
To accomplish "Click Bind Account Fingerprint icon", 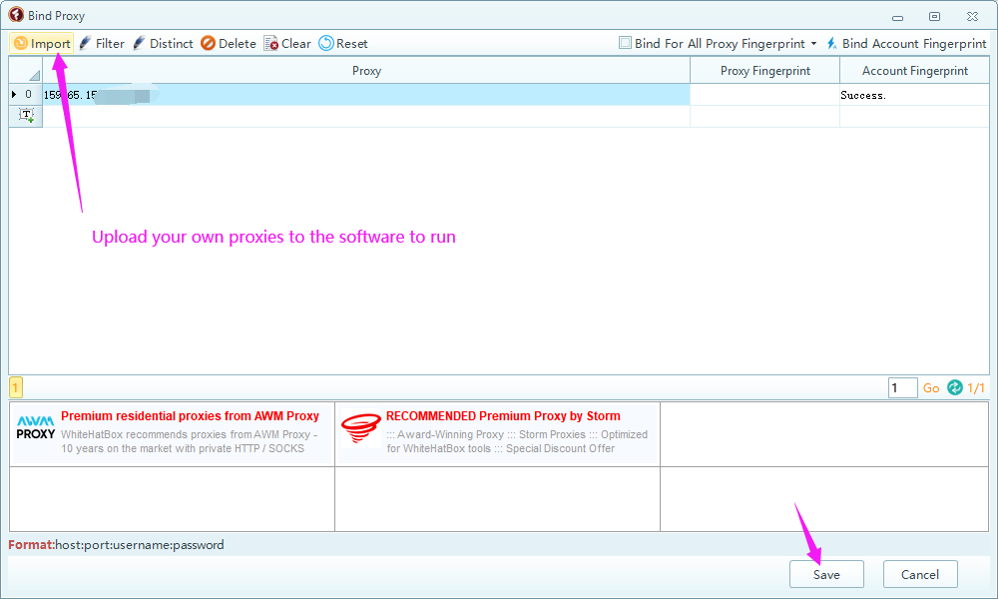I will point(831,43).
